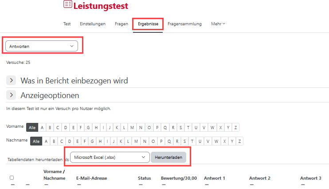The image size is (329, 189).
Task: Click the Status column header
Action: (145, 178)
